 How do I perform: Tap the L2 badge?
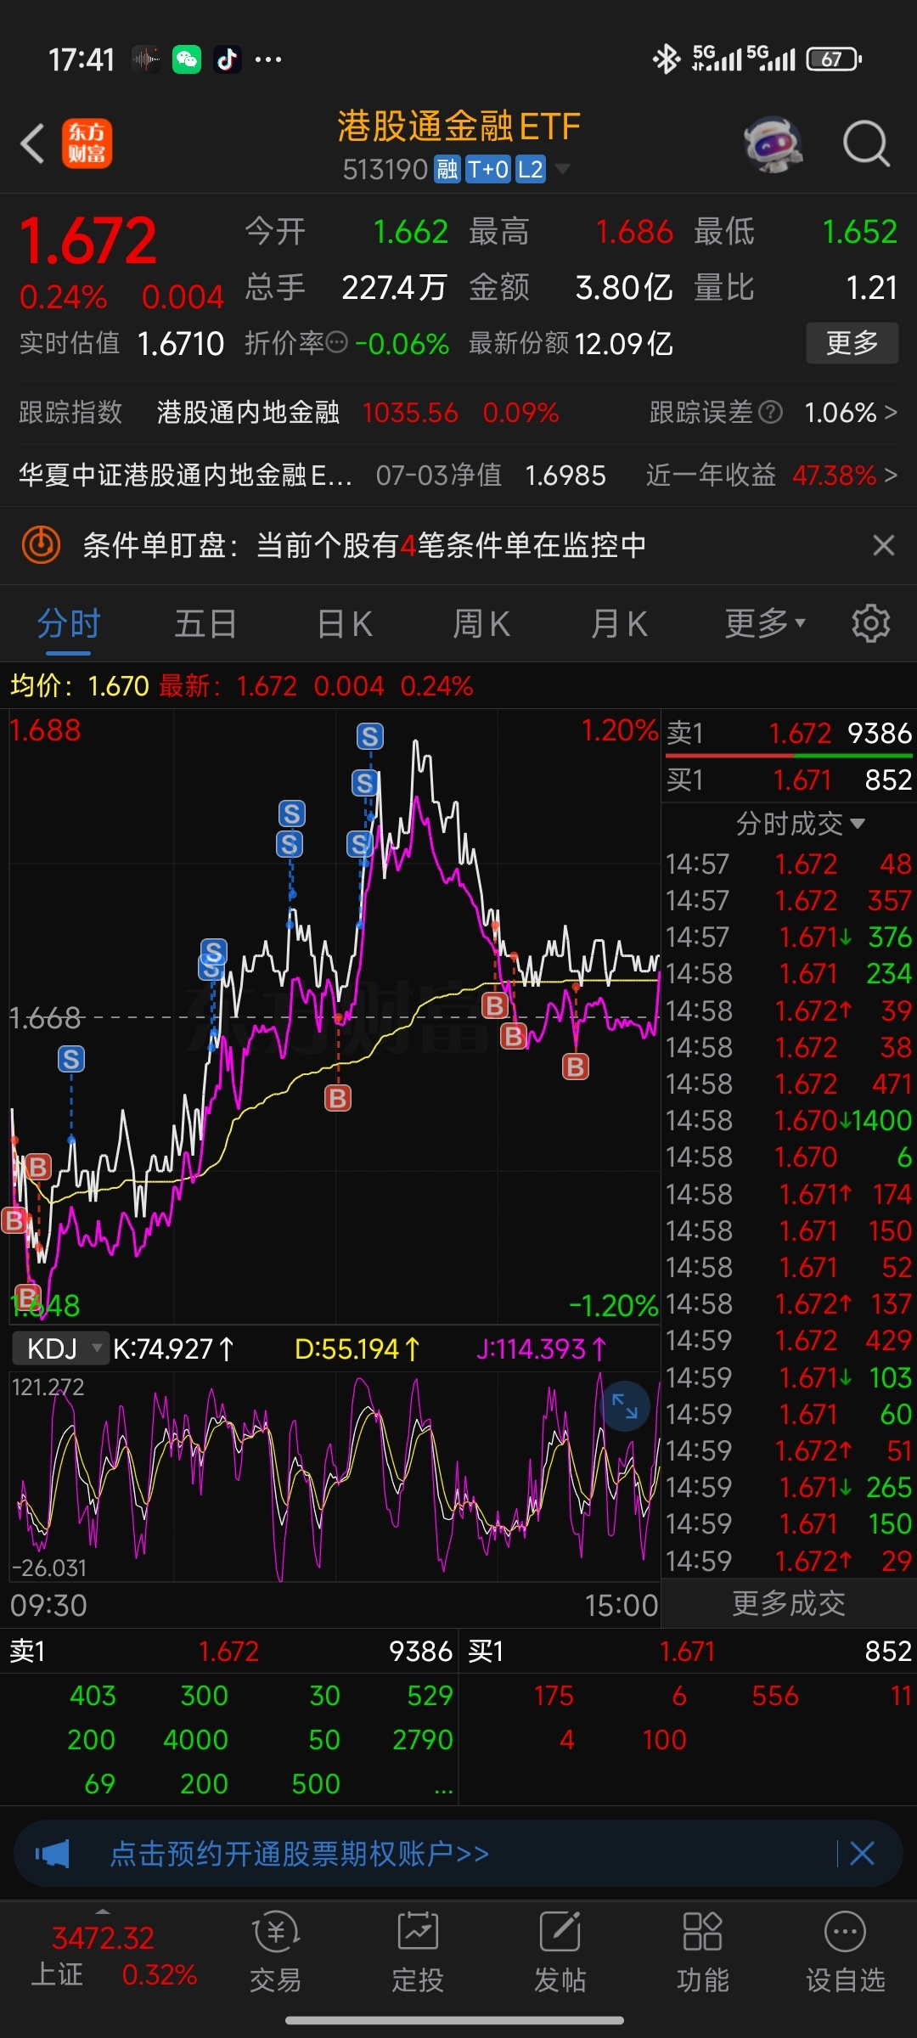(x=531, y=170)
